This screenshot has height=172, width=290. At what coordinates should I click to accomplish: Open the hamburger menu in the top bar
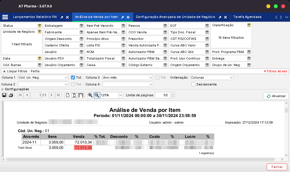pos(5,17)
